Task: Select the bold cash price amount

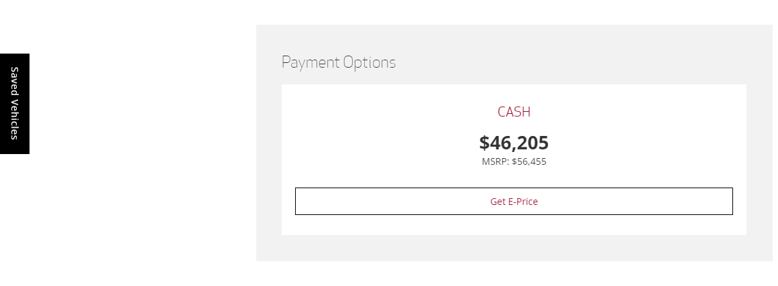Action: click(x=514, y=143)
